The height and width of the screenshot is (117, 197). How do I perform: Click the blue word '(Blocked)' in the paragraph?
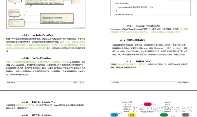(x=117, y=51)
